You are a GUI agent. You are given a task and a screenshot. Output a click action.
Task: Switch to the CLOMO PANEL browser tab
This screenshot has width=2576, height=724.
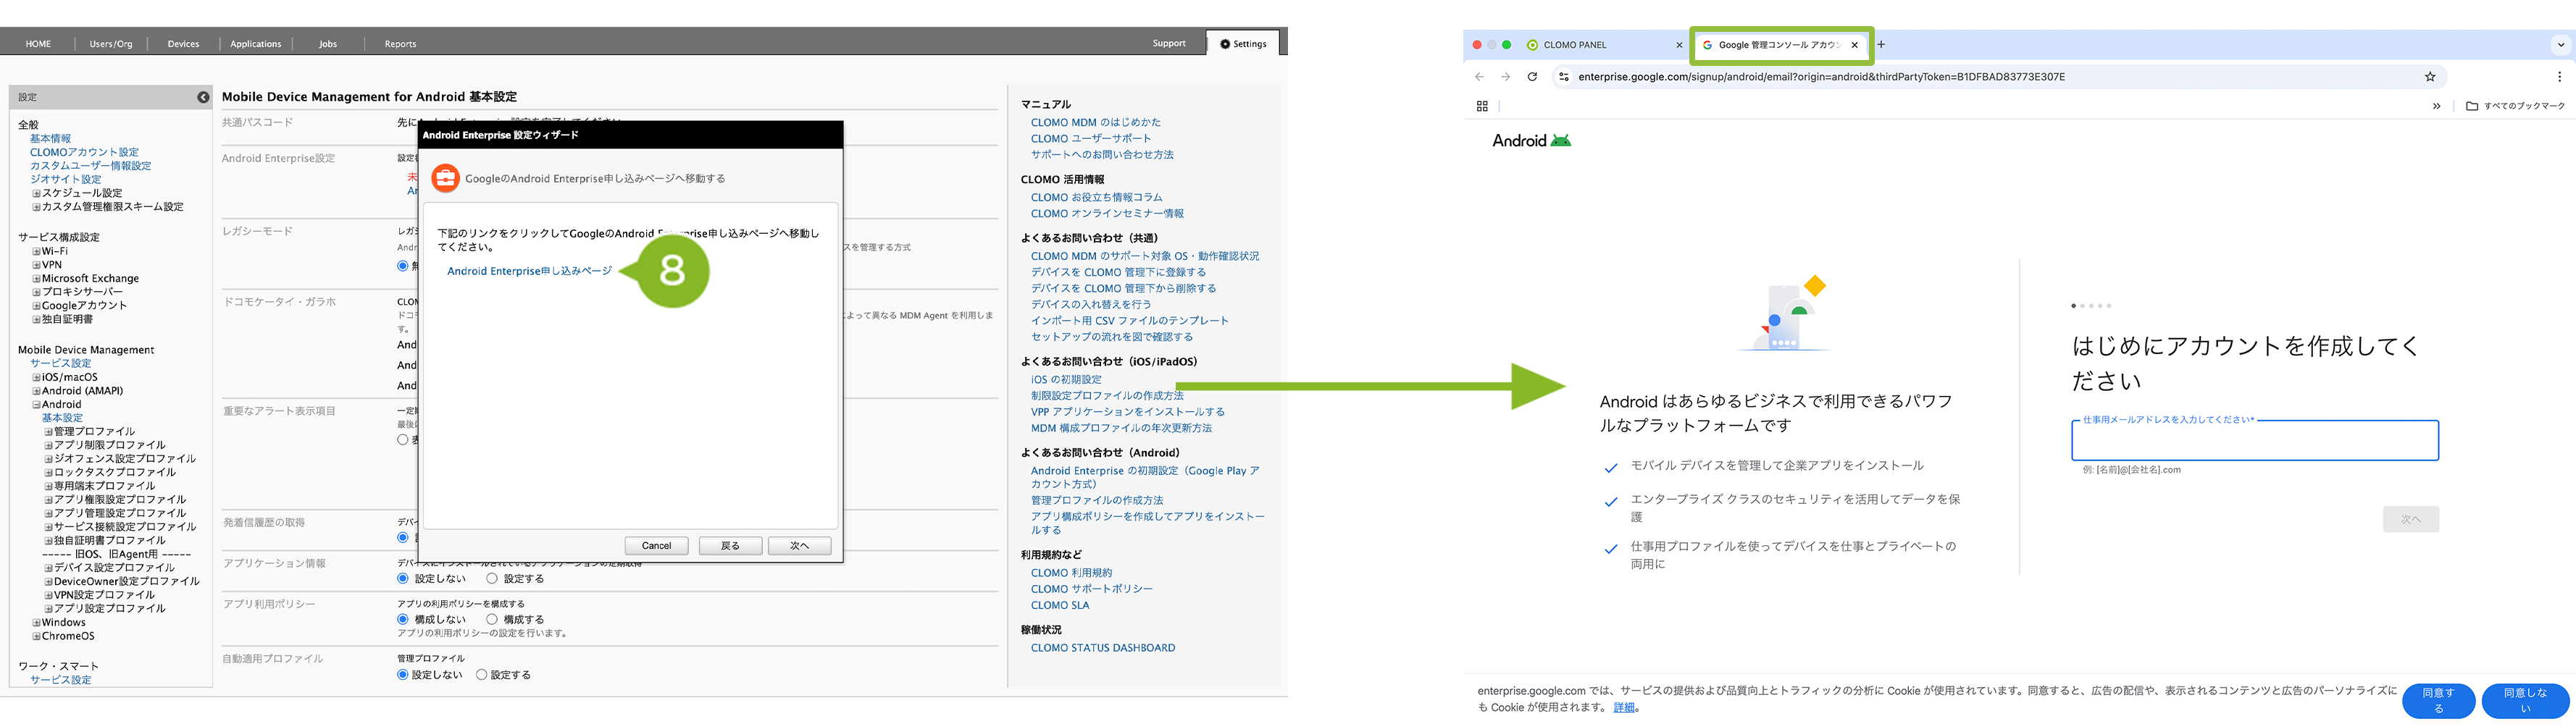pyautogui.click(x=1575, y=45)
